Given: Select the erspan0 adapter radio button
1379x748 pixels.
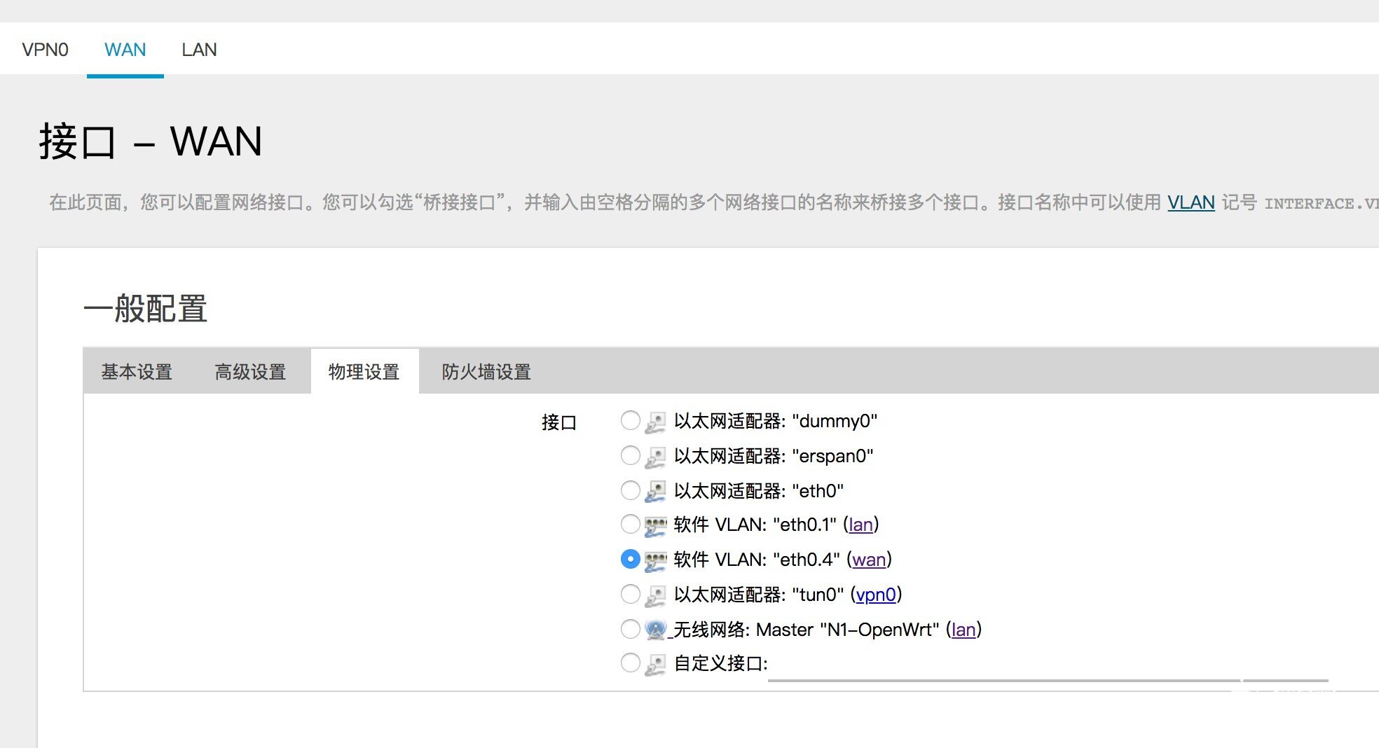Looking at the screenshot, I should coord(631,455).
